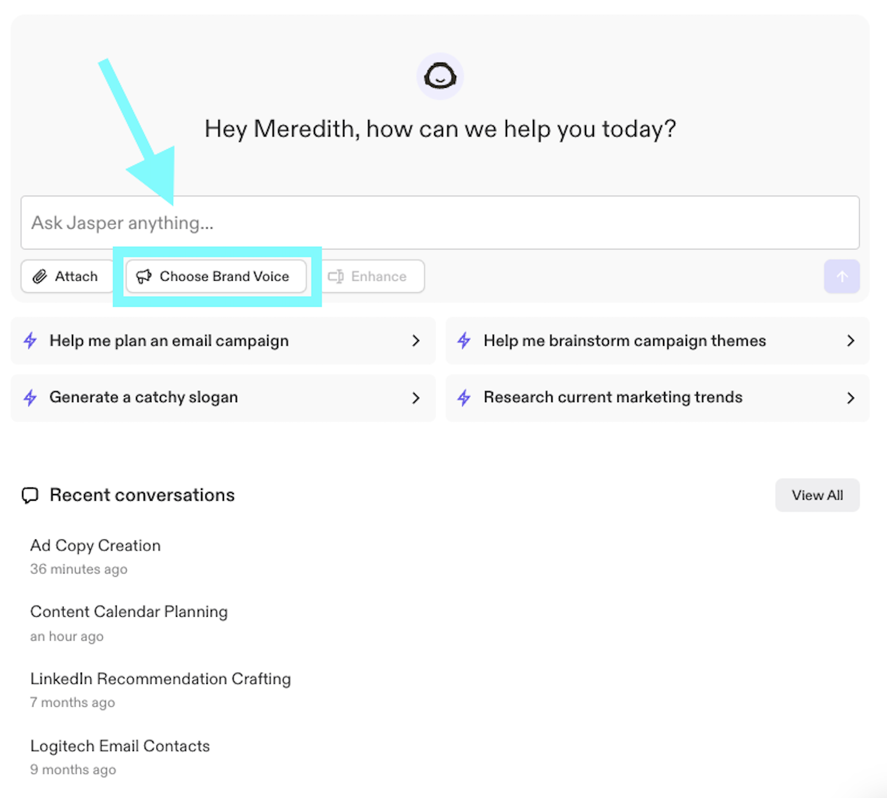
Task: Click the paperclip icon on Attach
Action: coord(40,276)
